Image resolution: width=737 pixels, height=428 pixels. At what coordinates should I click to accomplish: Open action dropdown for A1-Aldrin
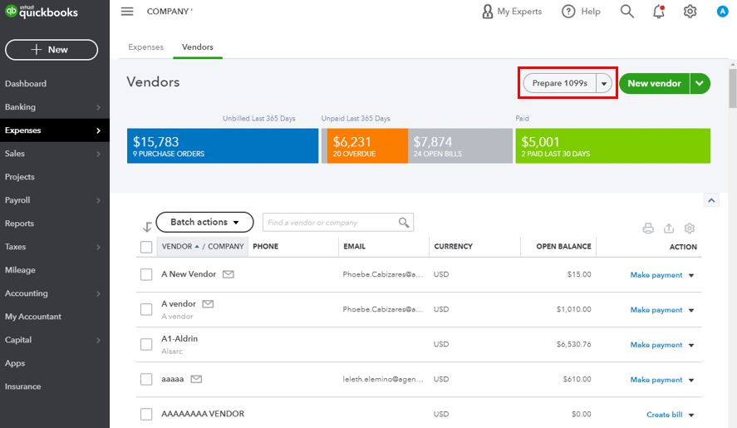click(x=691, y=345)
